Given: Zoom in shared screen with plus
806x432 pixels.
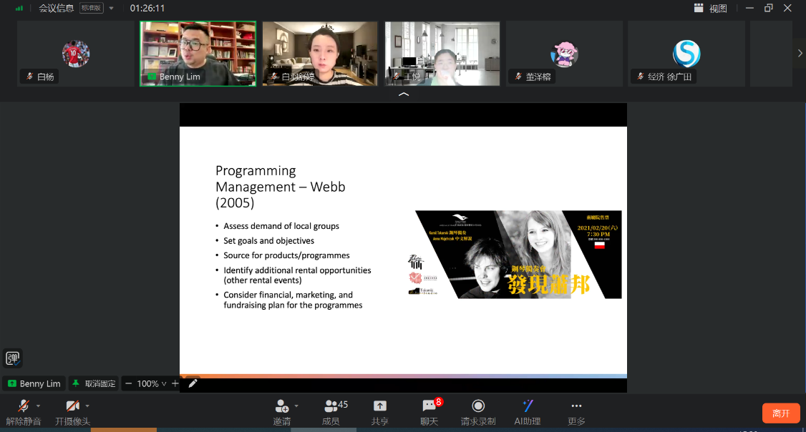Looking at the screenshot, I should [x=175, y=383].
